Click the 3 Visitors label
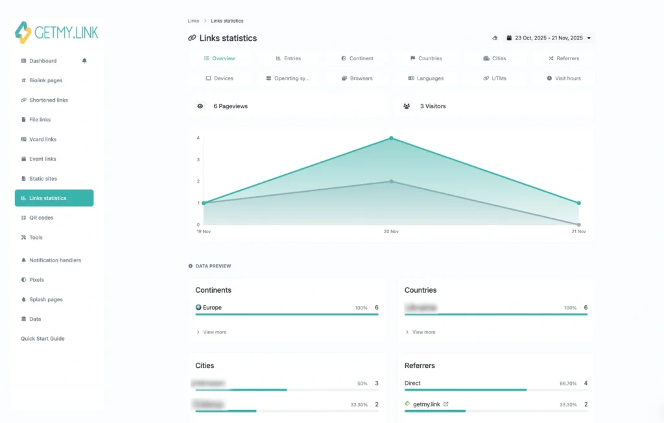664x423 pixels. coord(433,106)
